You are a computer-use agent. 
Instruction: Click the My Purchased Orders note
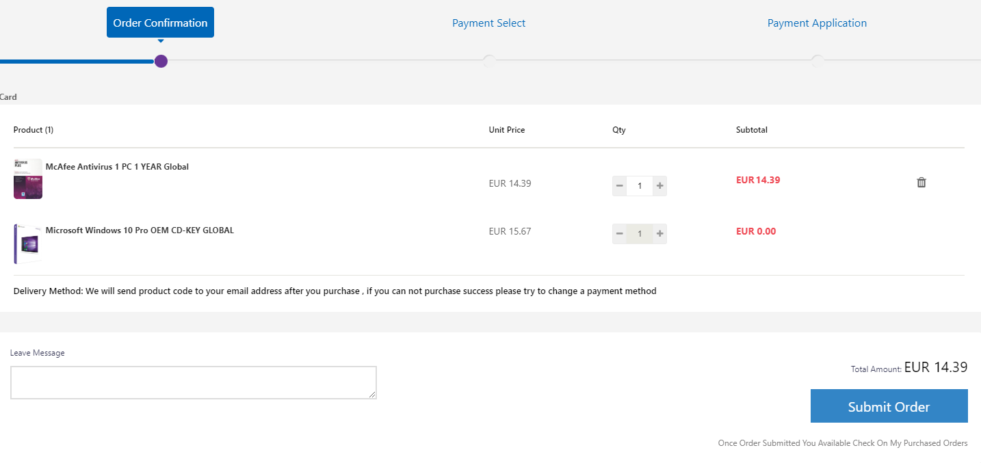click(x=843, y=443)
